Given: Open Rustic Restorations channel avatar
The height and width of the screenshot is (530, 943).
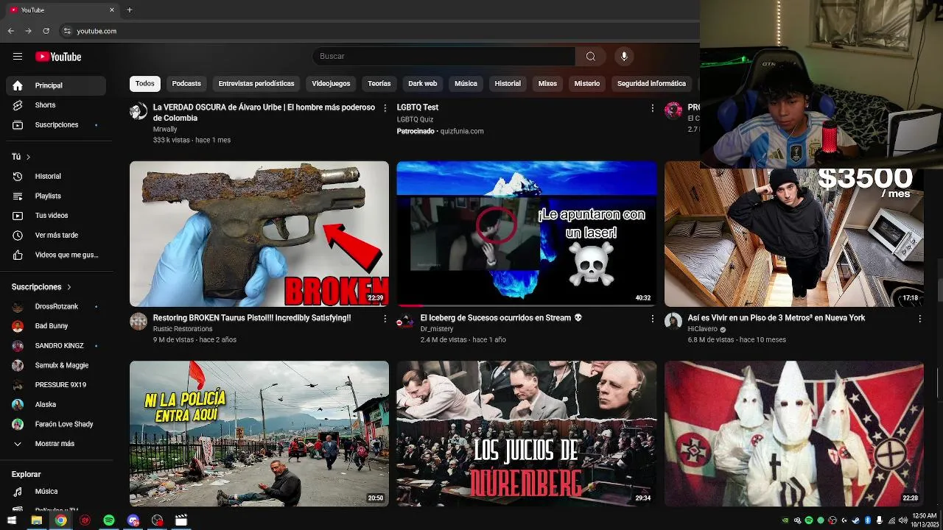Looking at the screenshot, I should pos(139,321).
